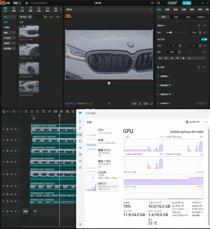Click fullscreen icon in the preview player

point(151,103)
